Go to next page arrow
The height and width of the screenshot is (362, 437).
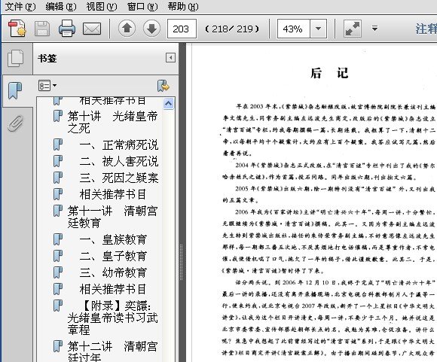[x=152, y=29]
